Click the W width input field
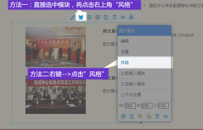 [130, 106]
